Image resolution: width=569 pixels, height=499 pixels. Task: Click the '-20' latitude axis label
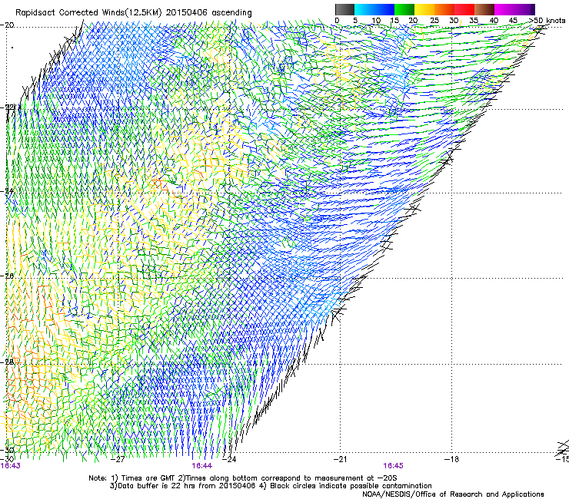coord(7,25)
